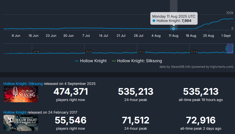Image resolution: width=235 pixels, height=134 pixels.
Task: Click the Hollow Knight '72,916' all-time peak
Action: pyautogui.click(x=201, y=120)
